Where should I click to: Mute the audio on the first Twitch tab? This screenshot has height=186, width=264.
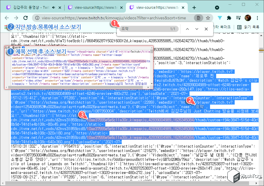(x=54, y=7)
